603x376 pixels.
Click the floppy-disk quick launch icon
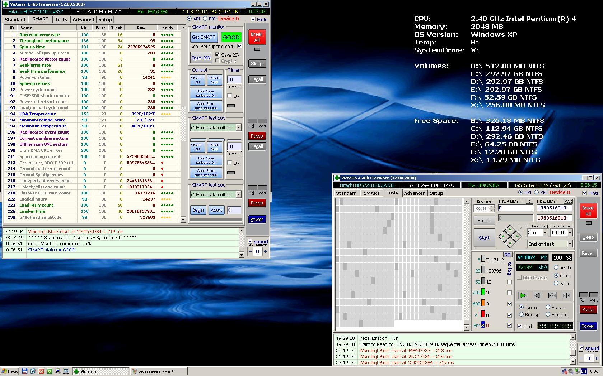pyautogui.click(x=24, y=371)
